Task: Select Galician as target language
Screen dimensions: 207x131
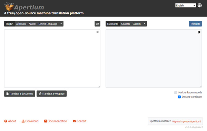Action: [137, 24]
